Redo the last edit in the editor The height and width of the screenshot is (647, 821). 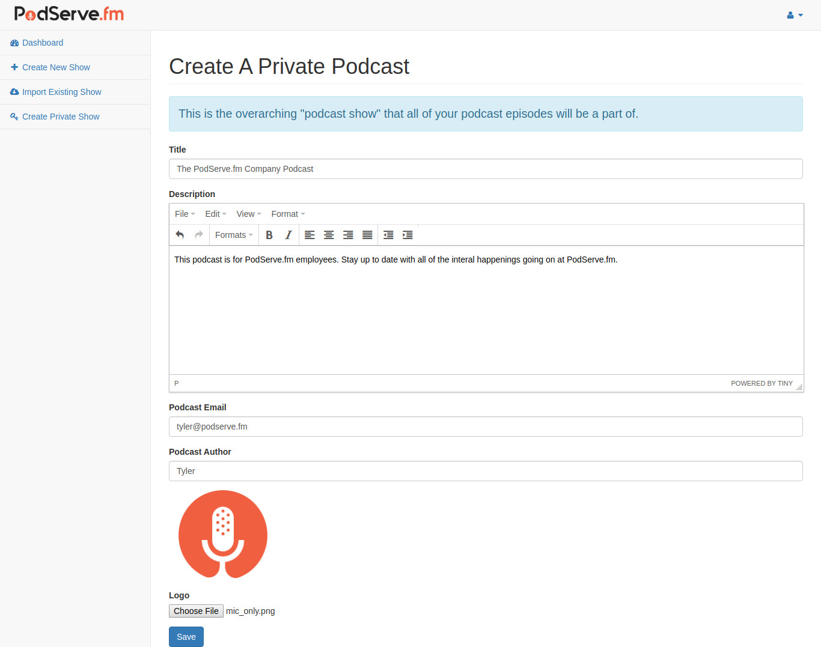click(x=199, y=235)
